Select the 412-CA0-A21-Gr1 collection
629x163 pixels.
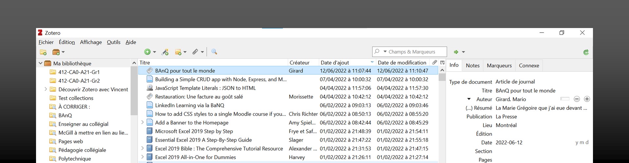tap(79, 72)
